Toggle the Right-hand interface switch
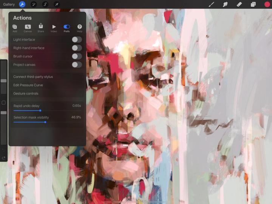The width and height of the screenshot is (272, 204). [77, 48]
